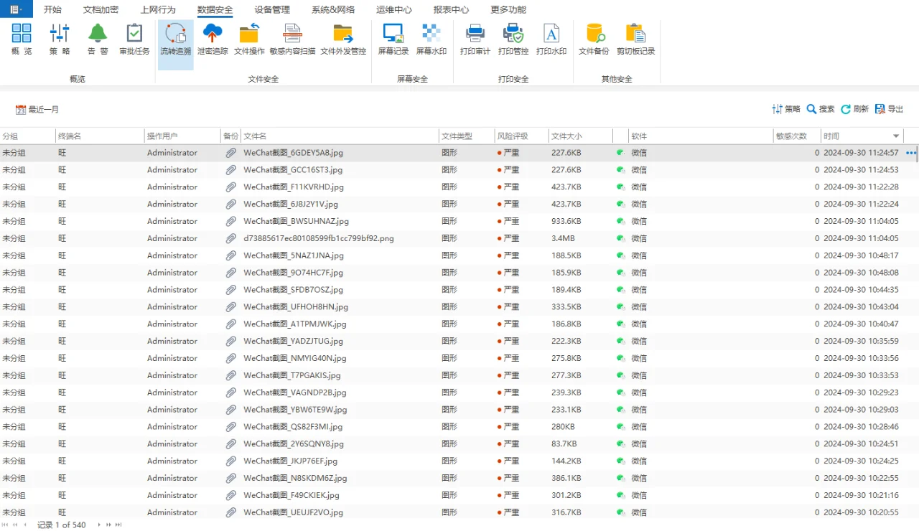Go to the last record in pager
This screenshot has width=919, height=531.
coord(118,525)
